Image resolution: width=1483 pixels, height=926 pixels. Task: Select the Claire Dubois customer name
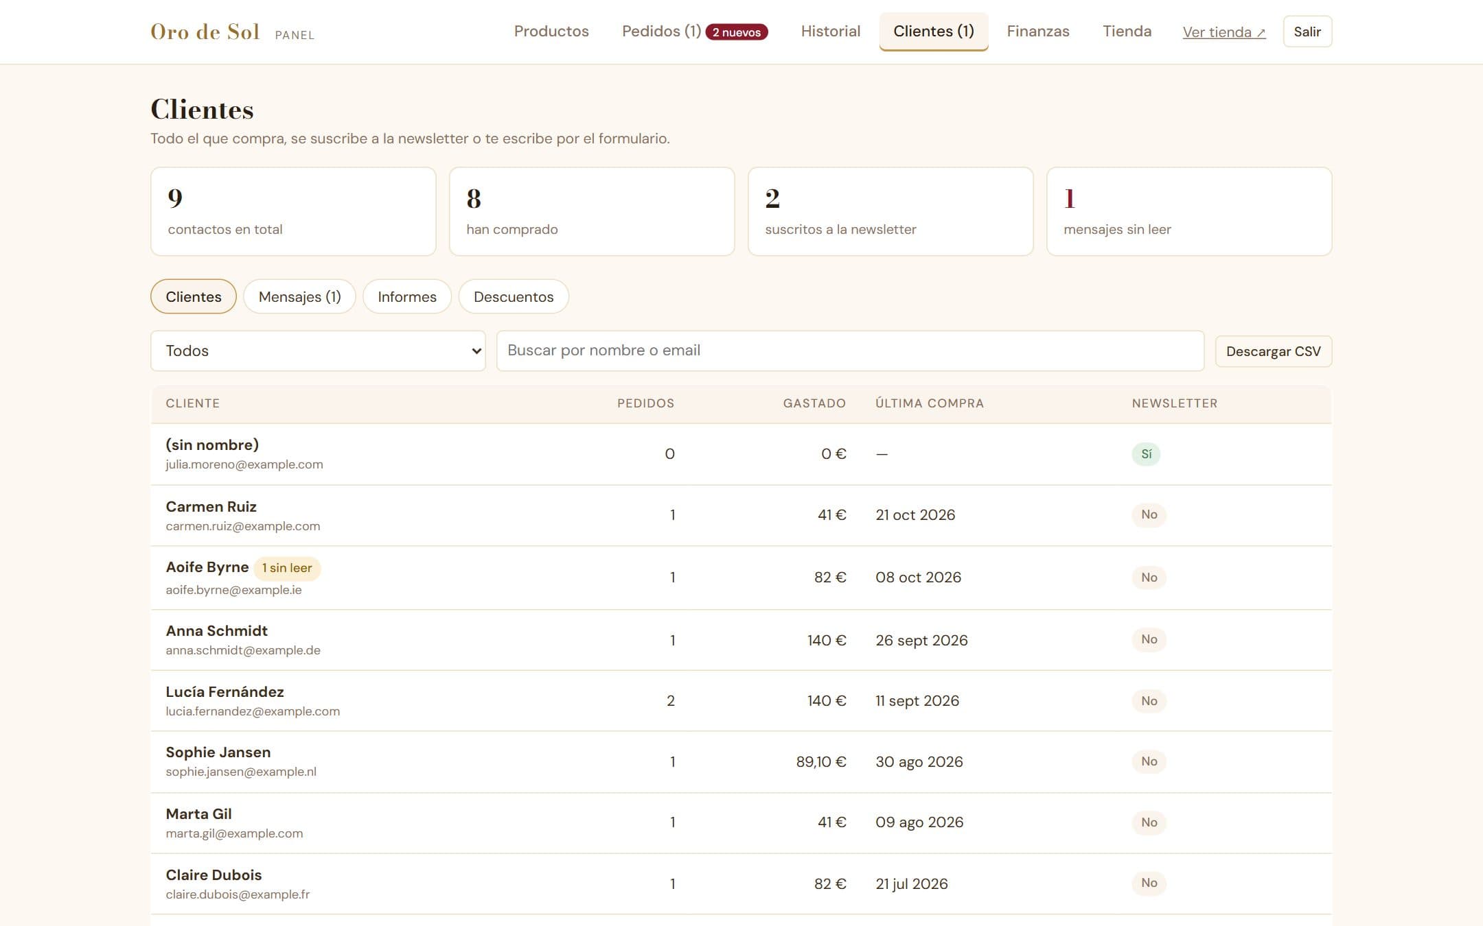coord(214,875)
